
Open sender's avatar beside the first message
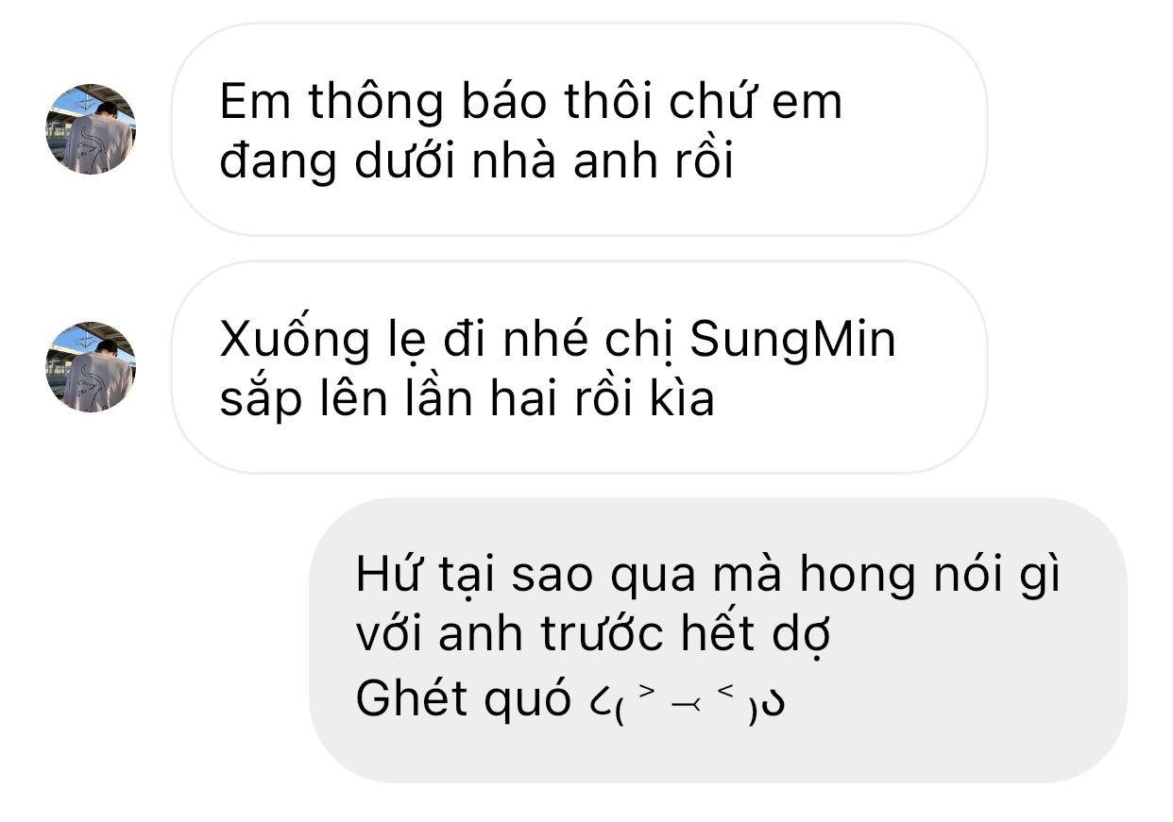(91, 129)
